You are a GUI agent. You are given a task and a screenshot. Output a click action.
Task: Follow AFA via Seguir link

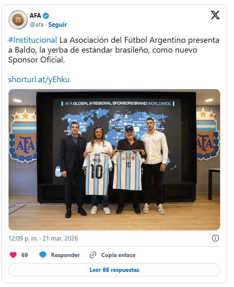[x=58, y=25]
